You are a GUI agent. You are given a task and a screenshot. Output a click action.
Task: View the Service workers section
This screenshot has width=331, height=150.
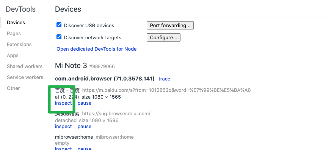coord(25,77)
